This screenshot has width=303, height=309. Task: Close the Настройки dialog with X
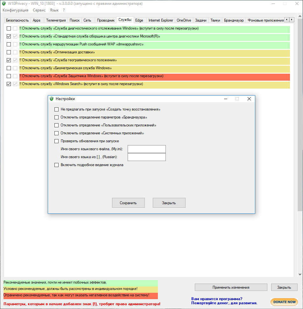pyautogui.click(x=249, y=99)
